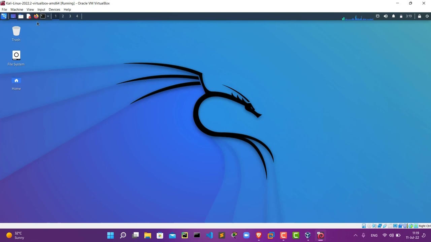Open the VirtualBox Machine menu
Image resolution: width=431 pixels, height=242 pixels.
pos(16,9)
